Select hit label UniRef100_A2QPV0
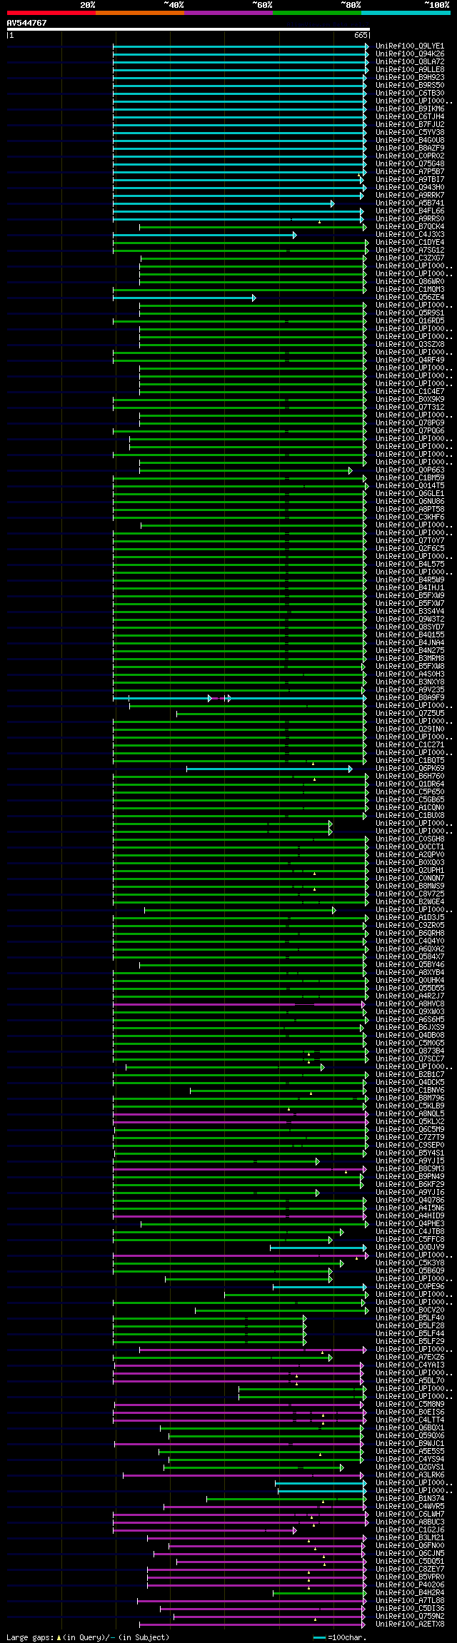This screenshot has height=1643, width=457. tap(410, 855)
